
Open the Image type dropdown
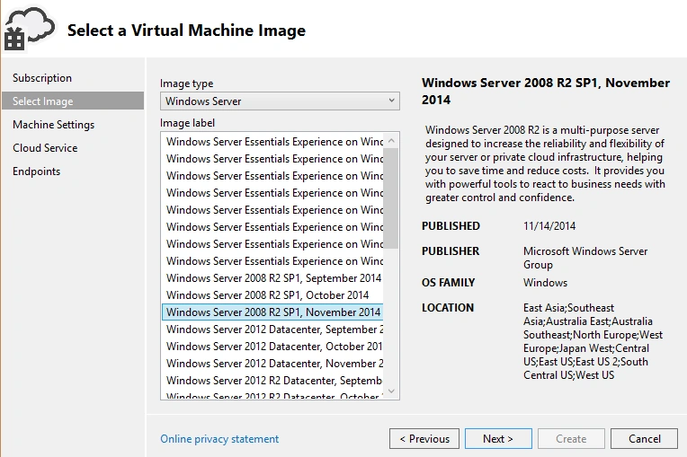pyautogui.click(x=280, y=101)
